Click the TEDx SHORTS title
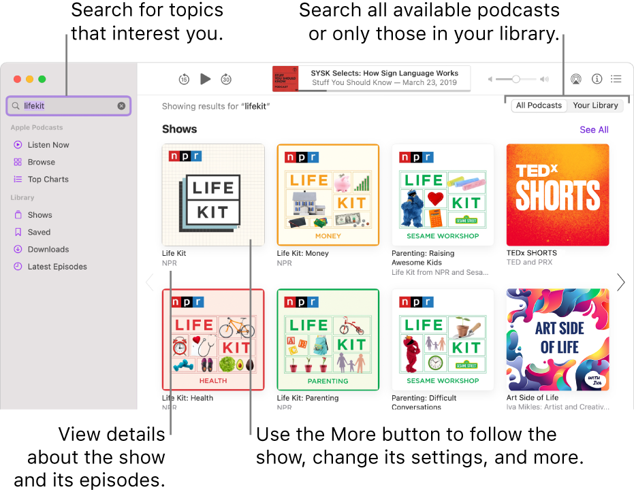This screenshot has width=634, height=496. pyautogui.click(x=531, y=253)
